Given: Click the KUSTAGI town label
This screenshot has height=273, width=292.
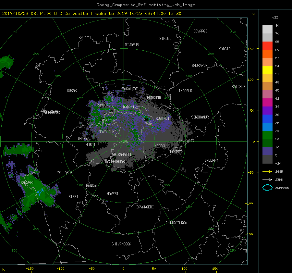Looking at the screenshot, I should pyautogui.click(x=163, y=118).
